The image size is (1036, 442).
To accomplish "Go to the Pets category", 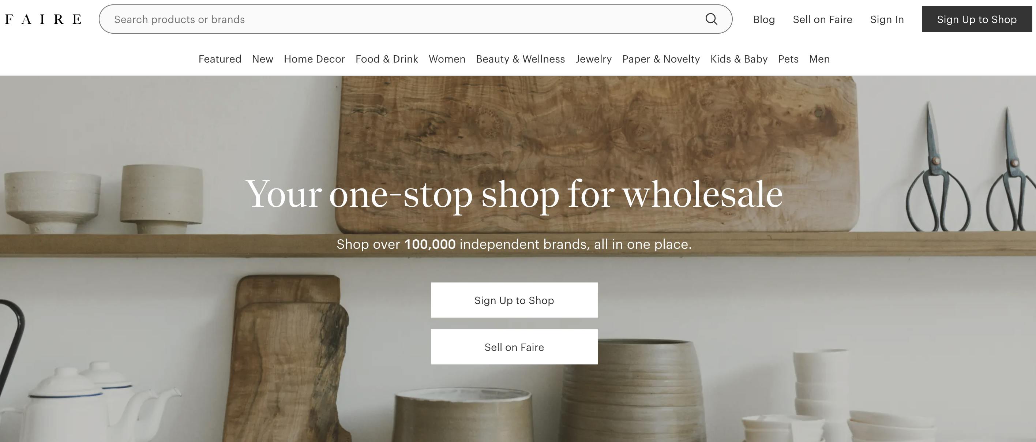I will 788,59.
